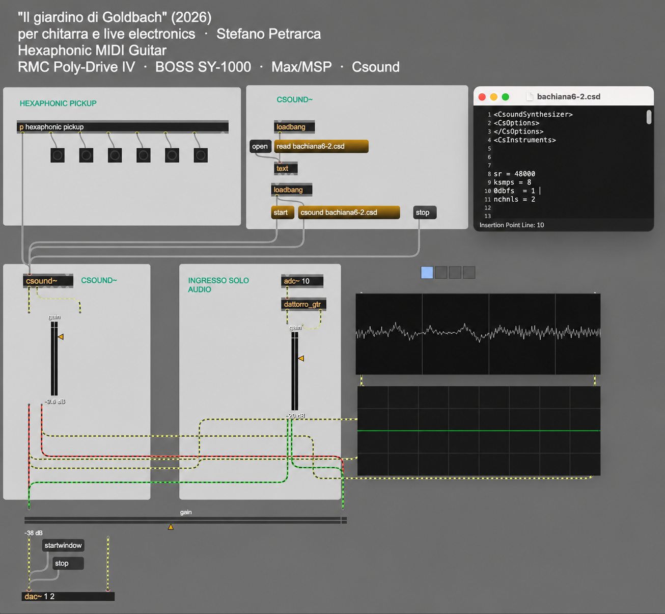Click the startwindow message box
The image size is (665, 614).
[63, 545]
